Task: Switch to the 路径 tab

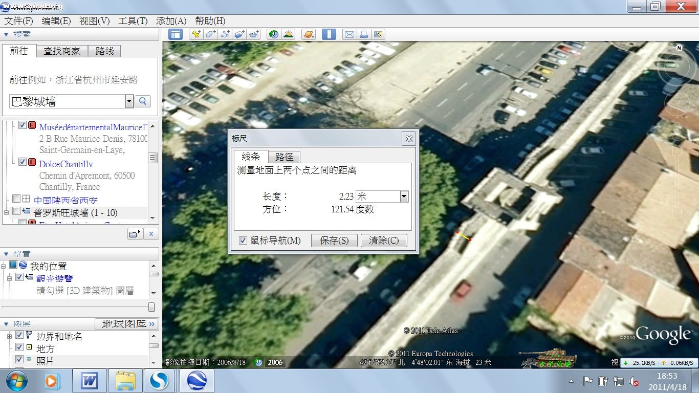Action: pyautogui.click(x=285, y=157)
